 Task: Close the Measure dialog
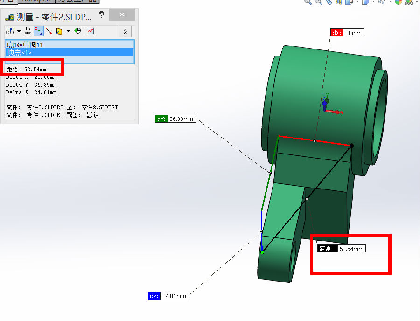(122, 15)
